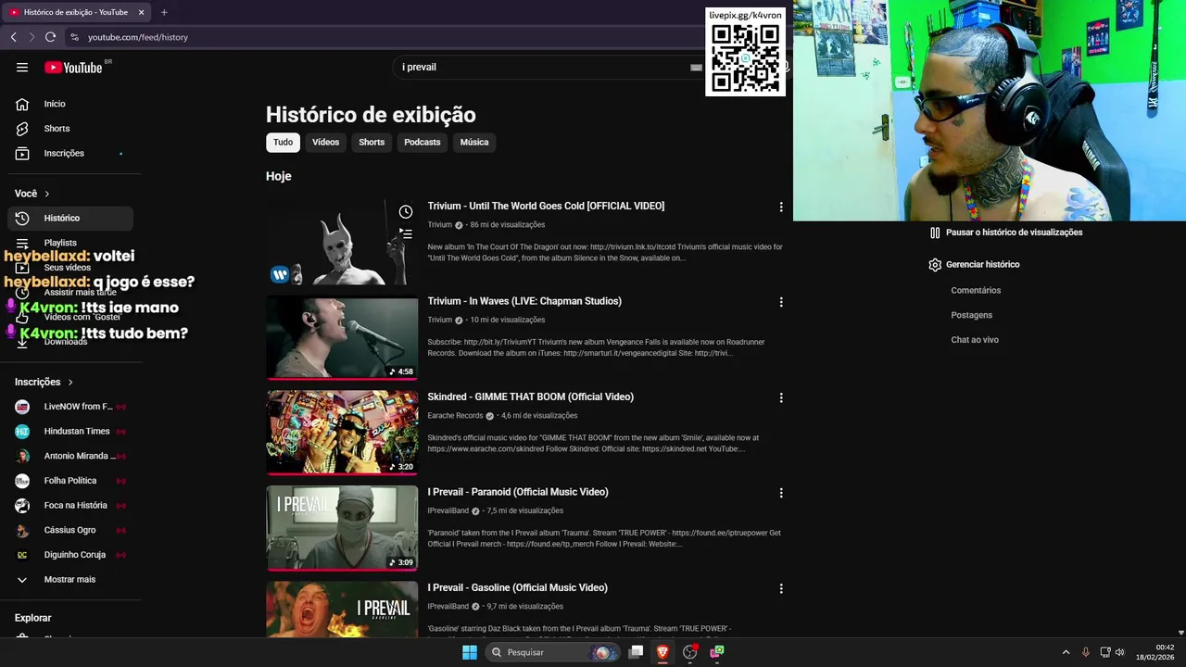Viewport: 1186px width, 667px height.
Task: Open IPrevailBand channel under Paranoid video
Action: point(448,511)
